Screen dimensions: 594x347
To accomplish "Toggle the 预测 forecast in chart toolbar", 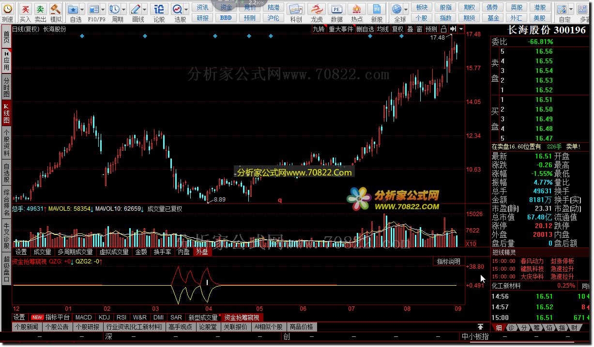I will click(x=431, y=29).
